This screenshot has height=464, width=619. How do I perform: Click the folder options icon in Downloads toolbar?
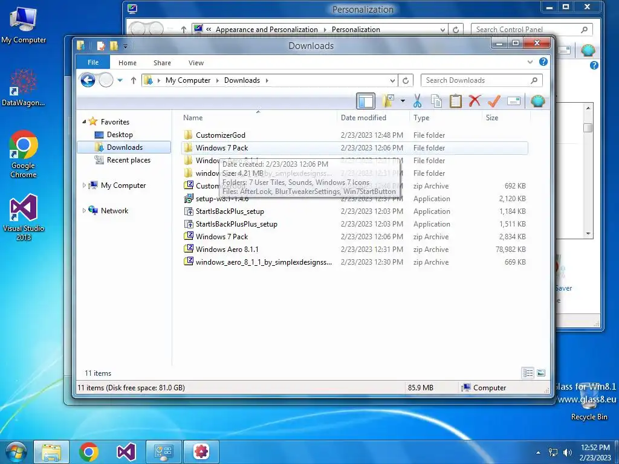(389, 101)
